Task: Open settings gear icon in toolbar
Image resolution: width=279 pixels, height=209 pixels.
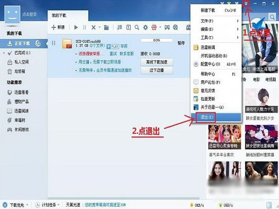Action: (145, 27)
